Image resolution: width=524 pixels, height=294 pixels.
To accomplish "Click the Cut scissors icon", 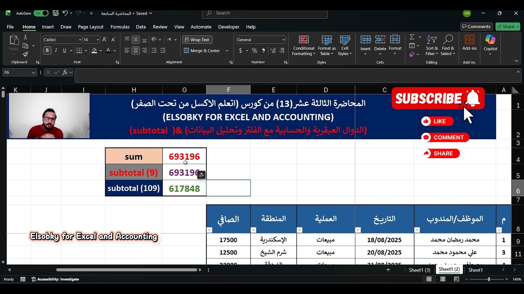I will coord(25,38).
